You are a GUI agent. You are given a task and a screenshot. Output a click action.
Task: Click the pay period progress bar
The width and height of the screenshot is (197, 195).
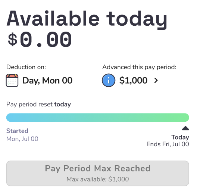click(98, 118)
